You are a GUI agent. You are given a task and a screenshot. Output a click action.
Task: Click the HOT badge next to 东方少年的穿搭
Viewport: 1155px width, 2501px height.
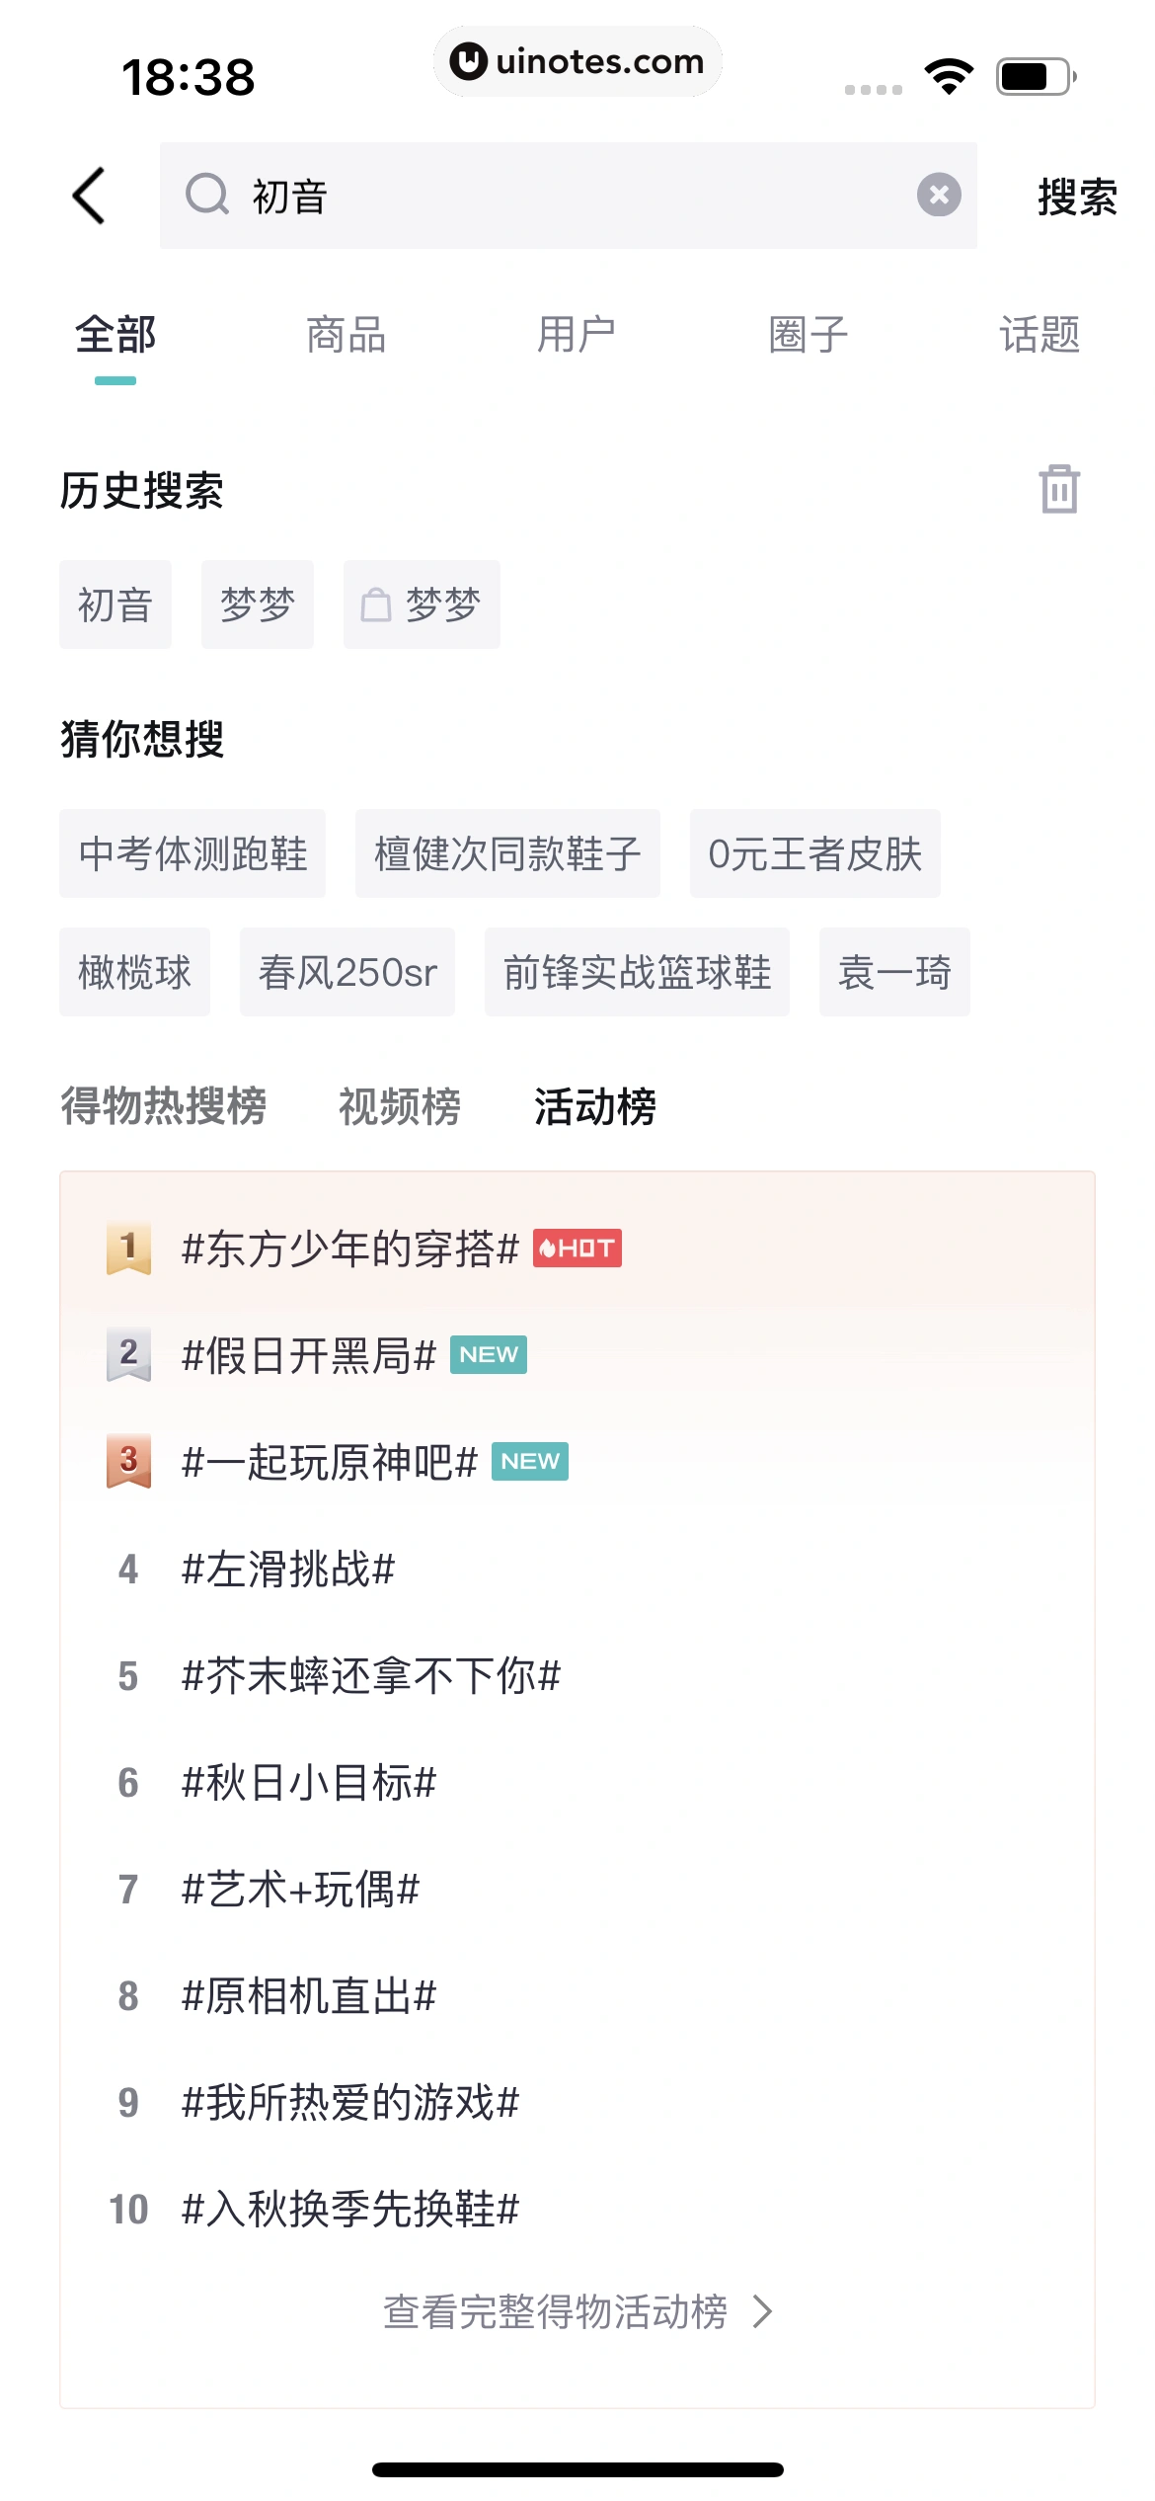click(577, 1249)
